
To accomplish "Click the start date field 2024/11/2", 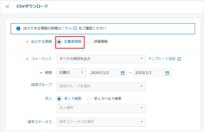I will pyautogui.click(x=104, y=73).
